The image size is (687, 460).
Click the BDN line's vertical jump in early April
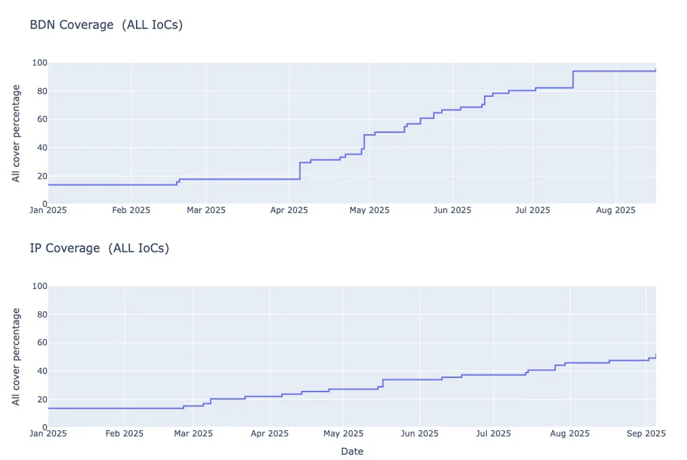click(x=300, y=171)
